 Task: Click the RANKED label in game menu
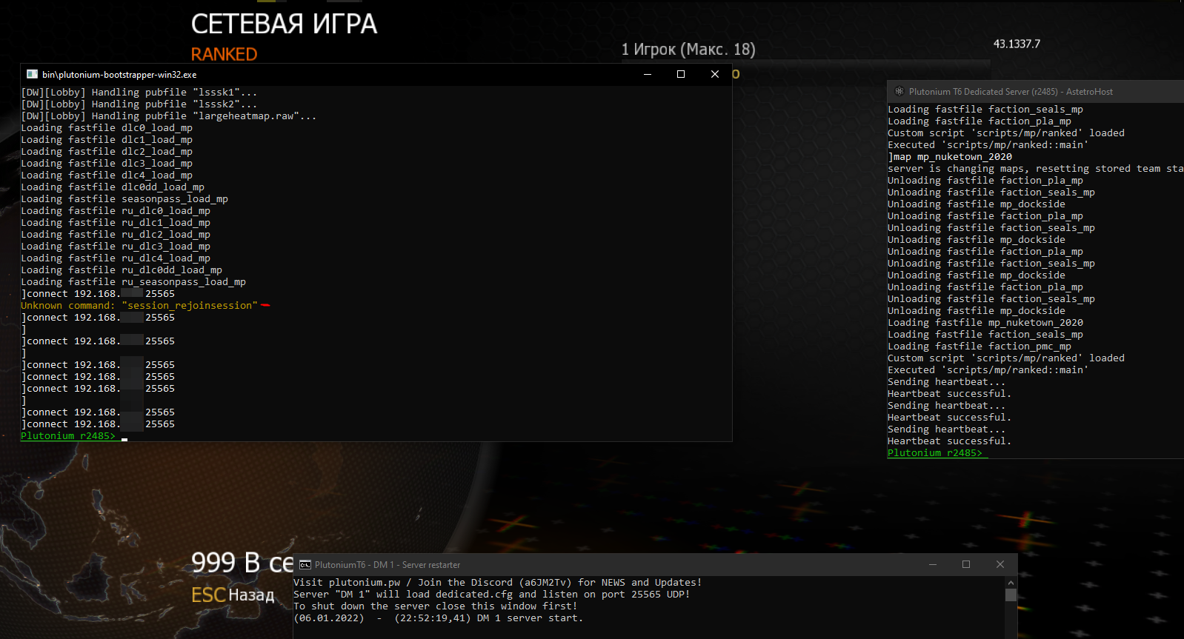click(x=224, y=54)
